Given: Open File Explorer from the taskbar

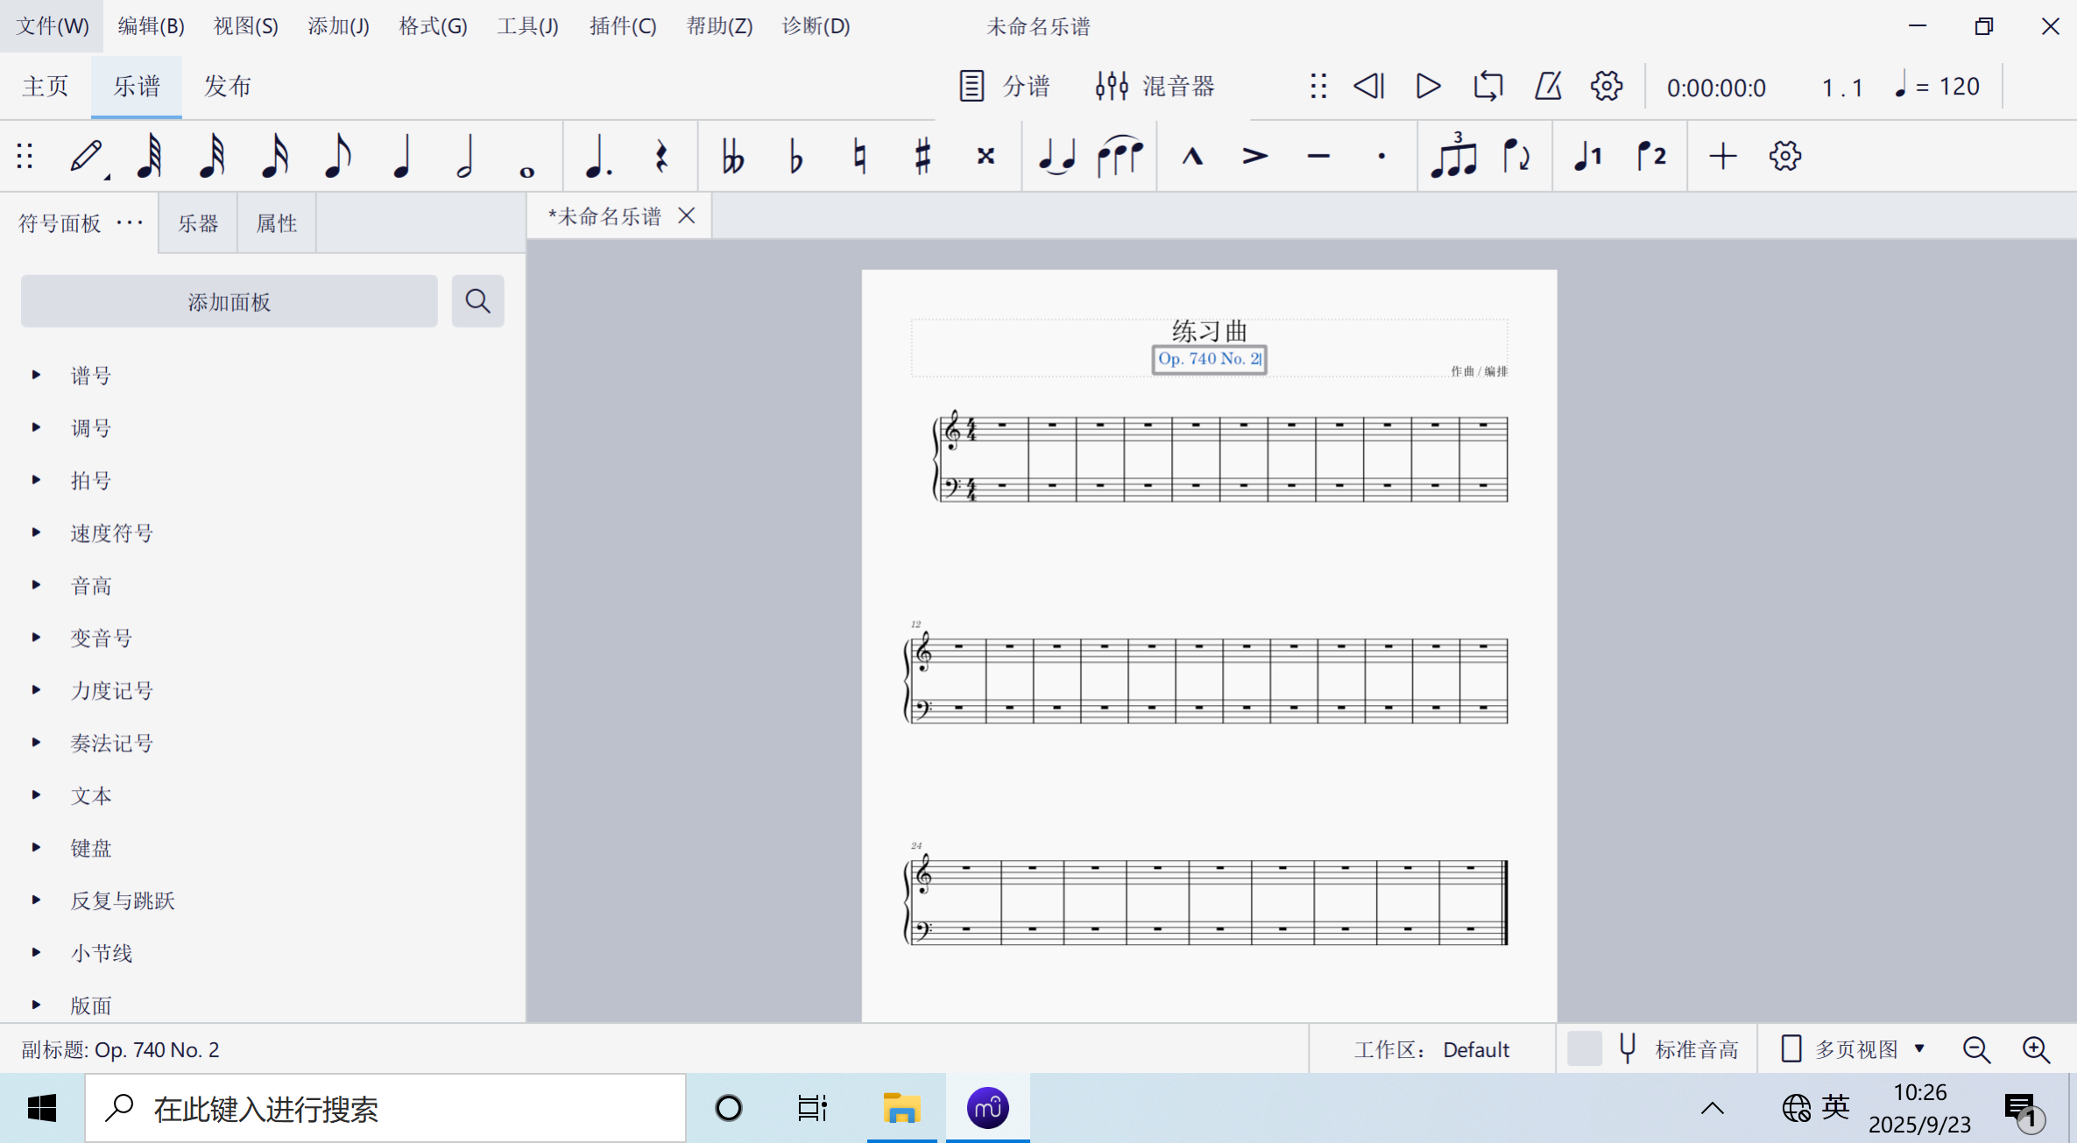Looking at the screenshot, I should pos(901,1109).
